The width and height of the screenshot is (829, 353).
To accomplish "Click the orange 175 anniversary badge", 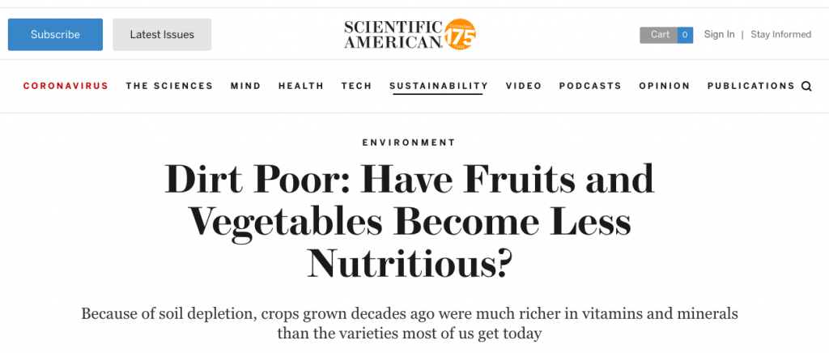I will point(460,34).
